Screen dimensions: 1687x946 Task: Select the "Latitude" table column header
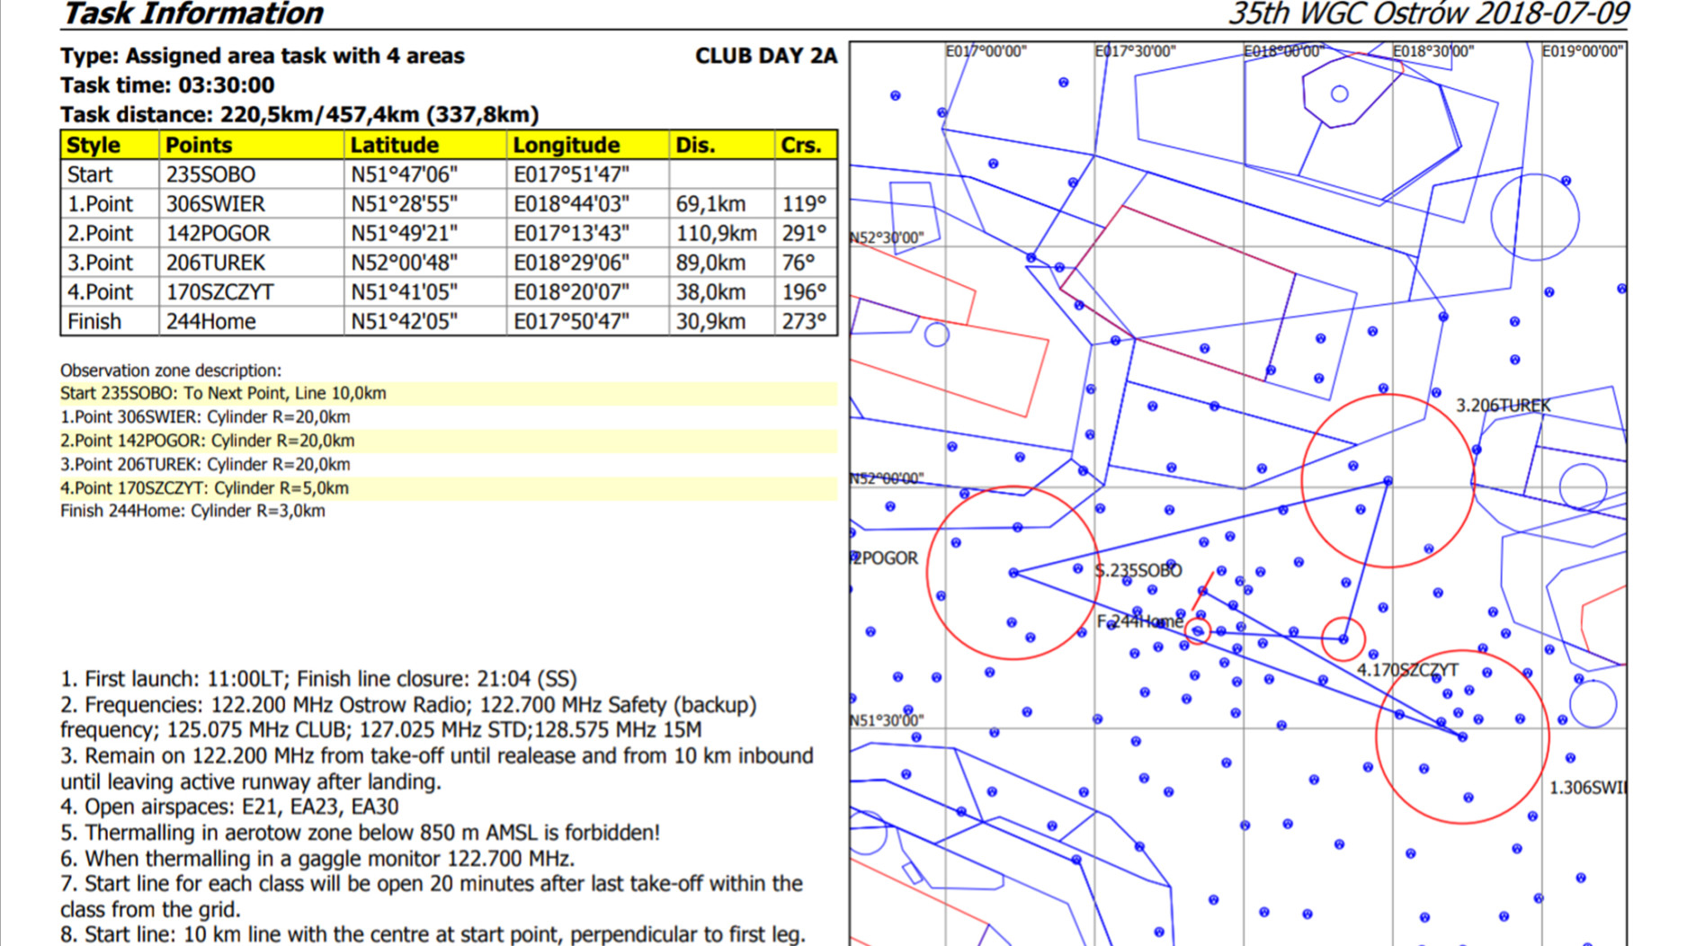[394, 145]
